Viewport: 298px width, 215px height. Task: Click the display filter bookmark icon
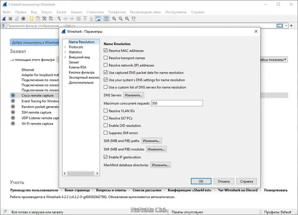click(3, 26)
